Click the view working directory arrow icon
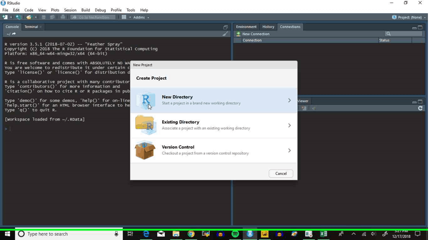This screenshot has height=240, width=429. click(14, 34)
